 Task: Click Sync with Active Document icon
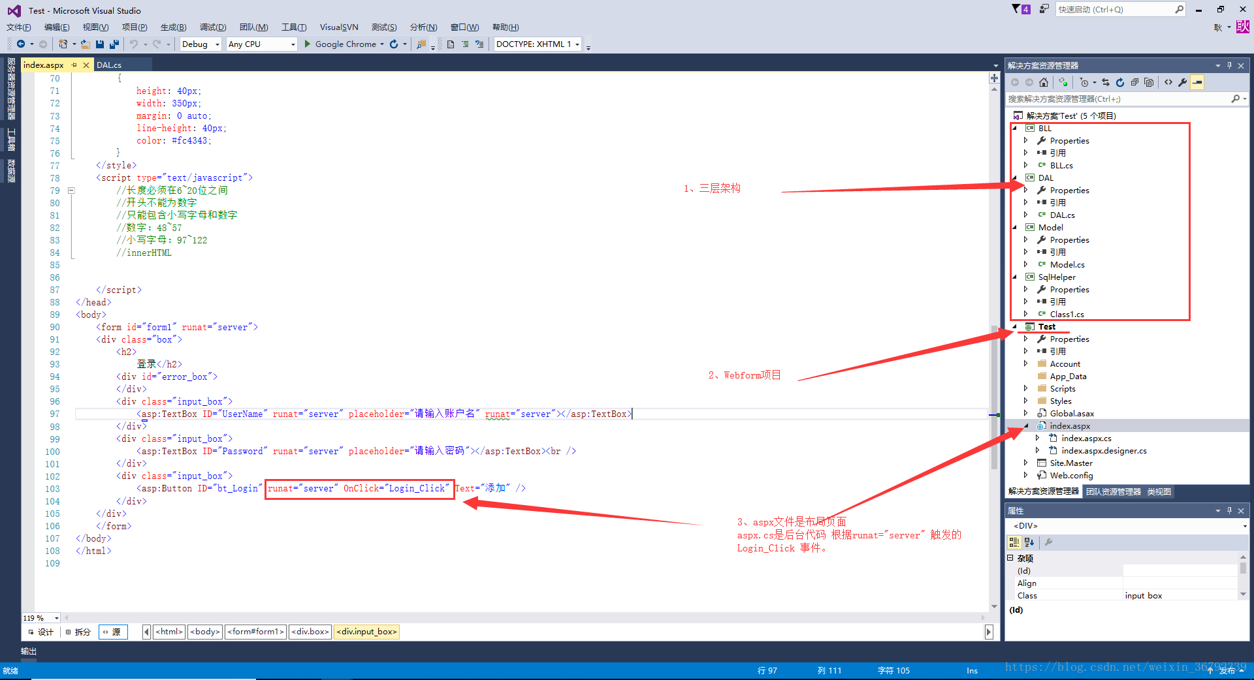(1106, 82)
